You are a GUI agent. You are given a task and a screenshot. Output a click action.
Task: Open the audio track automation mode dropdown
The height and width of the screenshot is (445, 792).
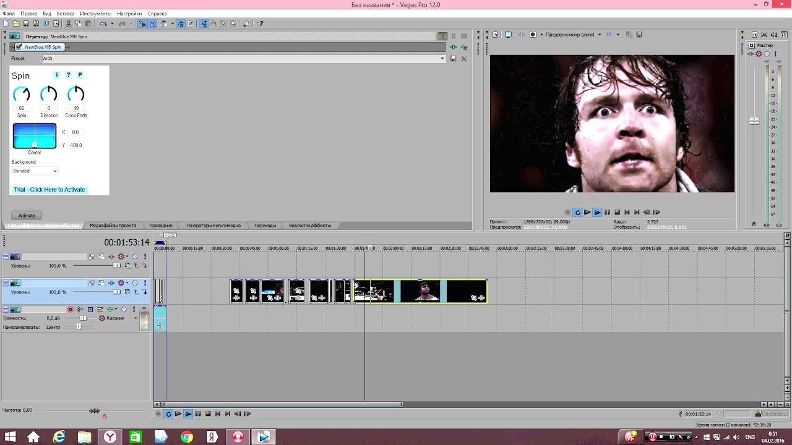[136, 318]
